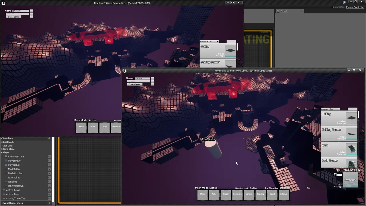Click Active_Level variable type icon
Screen dimensions: 366x206
tap(4, 190)
